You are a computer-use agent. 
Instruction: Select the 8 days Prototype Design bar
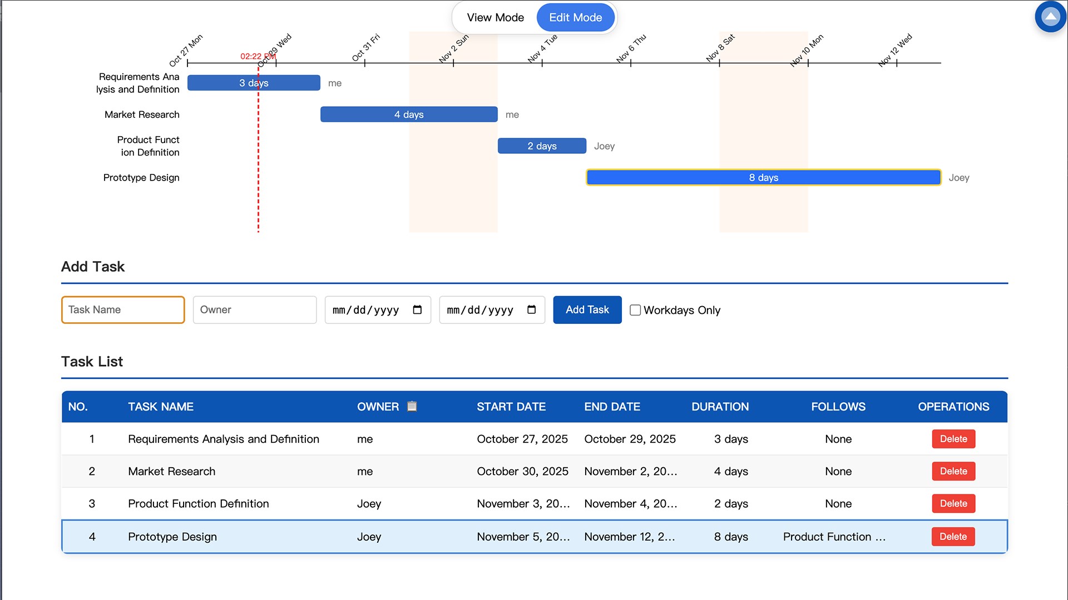coord(763,178)
